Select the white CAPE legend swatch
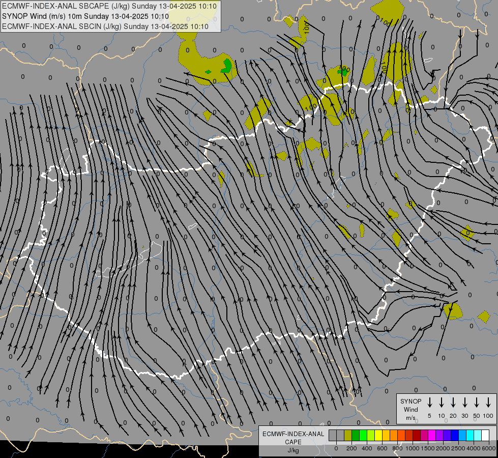Screen dimensions: 498x458 point(485,435)
